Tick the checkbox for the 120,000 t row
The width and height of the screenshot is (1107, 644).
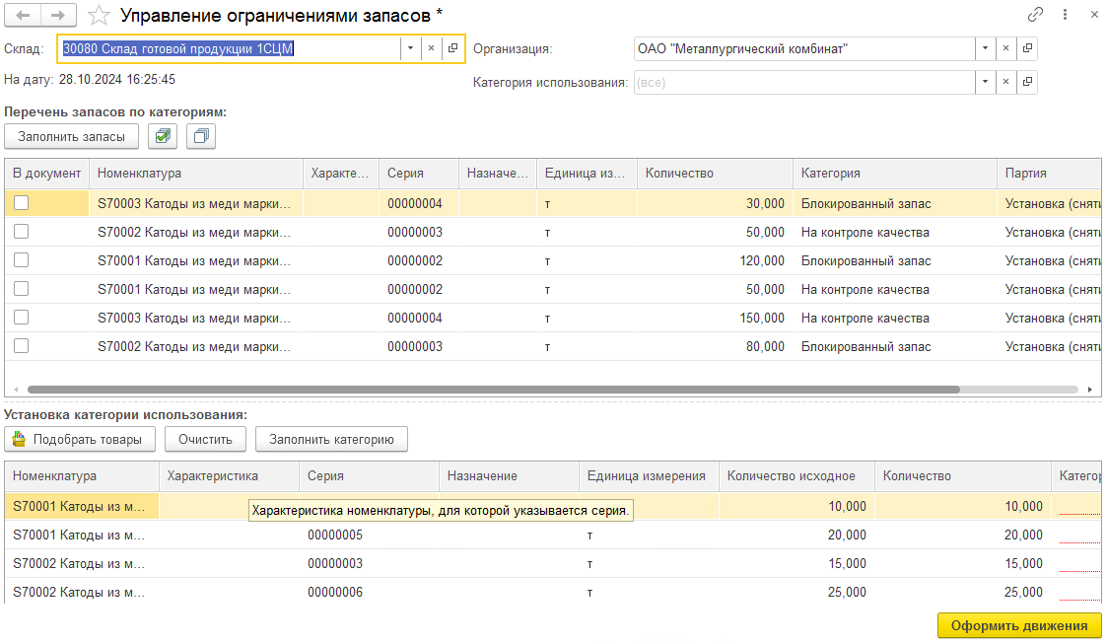click(21, 260)
